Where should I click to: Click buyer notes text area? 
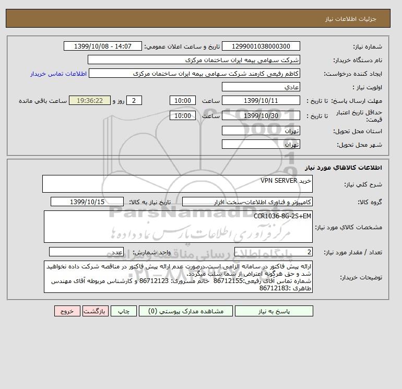click(178, 277)
